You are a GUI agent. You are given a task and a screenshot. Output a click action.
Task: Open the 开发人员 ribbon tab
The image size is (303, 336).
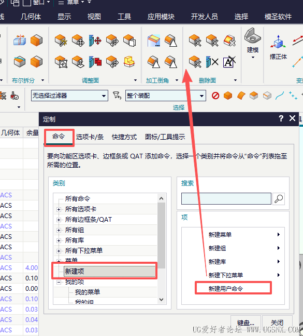[x=205, y=17]
